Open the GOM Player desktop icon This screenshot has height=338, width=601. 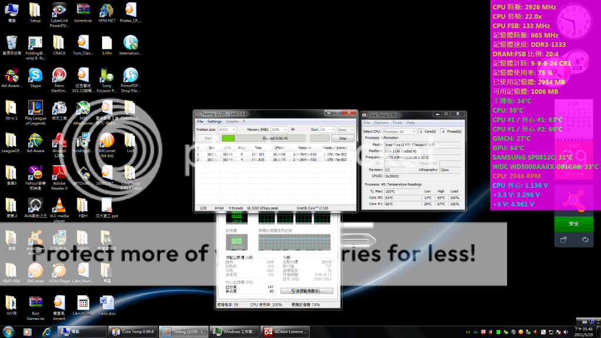59,273
